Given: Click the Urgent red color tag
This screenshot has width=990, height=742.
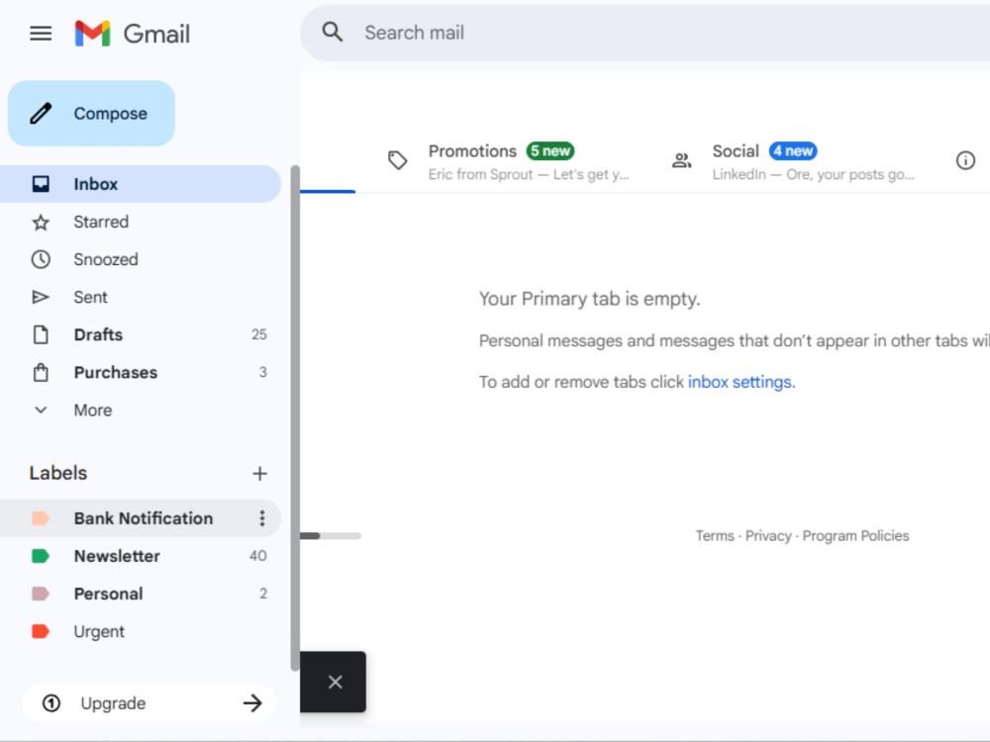Looking at the screenshot, I should click(x=41, y=631).
